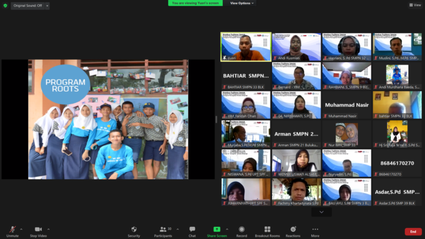Select Muslini S.Pd M.Pd video tile

[x=397, y=47]
